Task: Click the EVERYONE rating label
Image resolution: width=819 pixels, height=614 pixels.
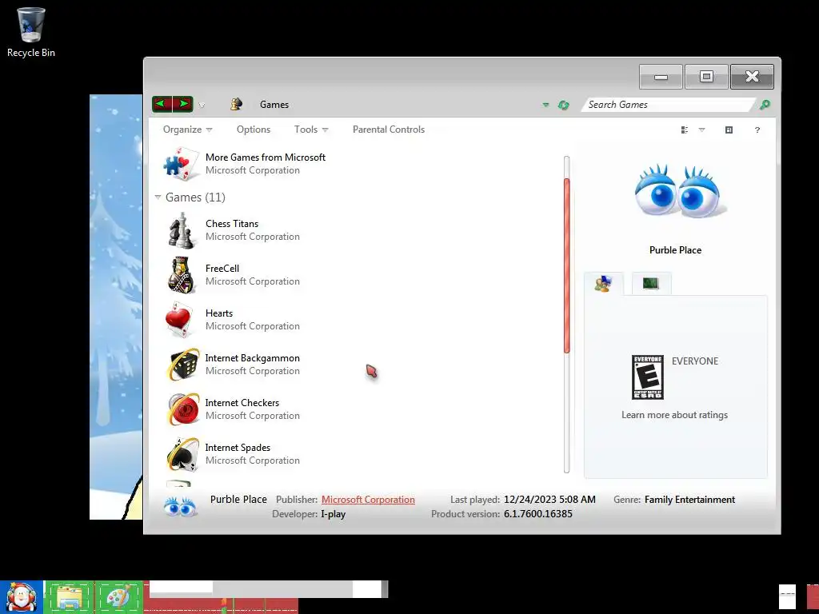Action: [x=695, y=361]
